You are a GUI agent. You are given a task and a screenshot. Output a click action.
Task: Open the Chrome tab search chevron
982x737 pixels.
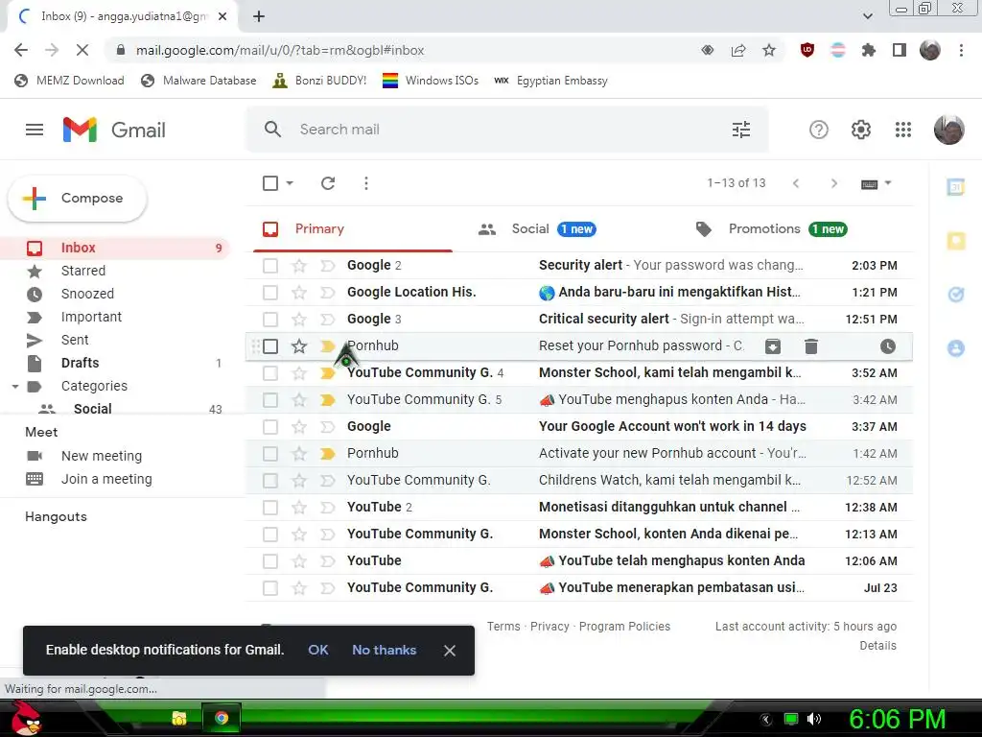point(867,16)
